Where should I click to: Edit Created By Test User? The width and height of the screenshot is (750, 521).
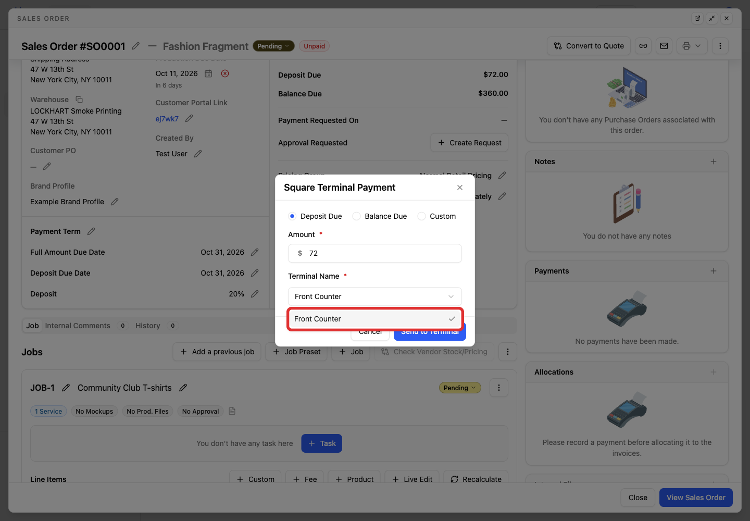tap(198, 154)
